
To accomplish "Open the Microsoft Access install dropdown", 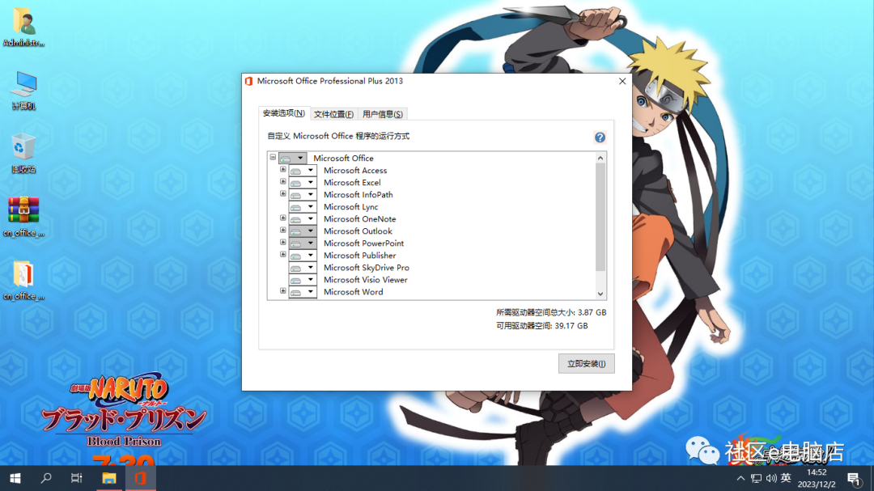I will point(303,171).
